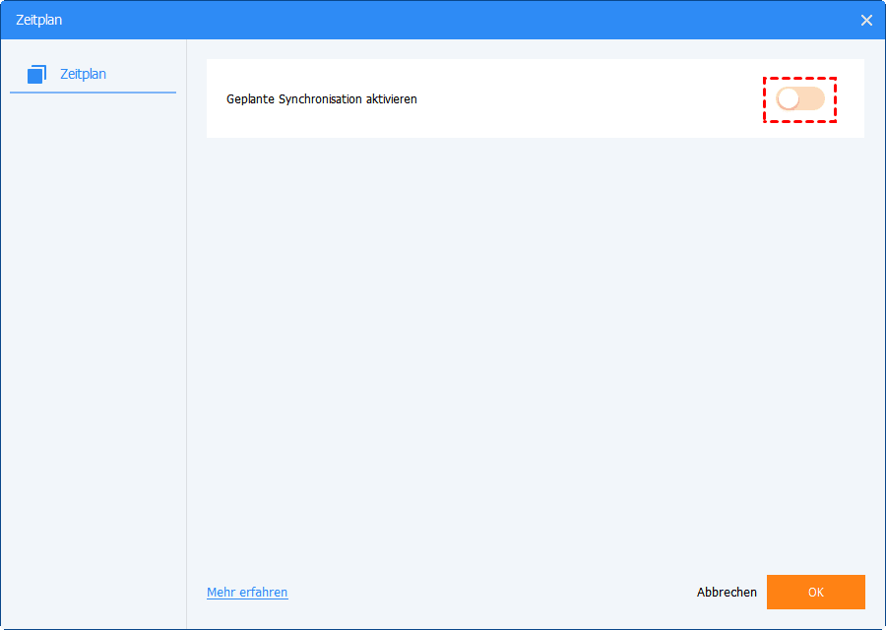Image resolution: width=886 pixels, height=630 pixels.
Task: Click Abbrechen to cancel the dialog
Action: pyautogui.click(x=727, y=593)
